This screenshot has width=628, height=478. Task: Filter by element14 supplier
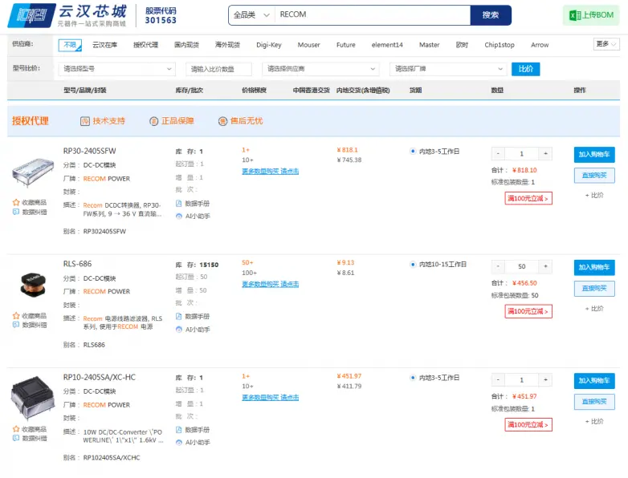click(x=387, y=45)
